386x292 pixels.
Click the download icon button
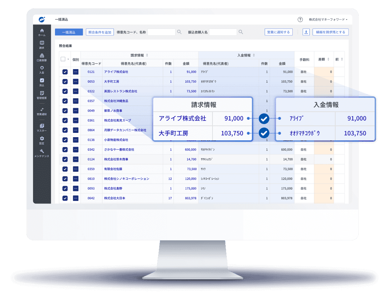[x=306, y=32]
